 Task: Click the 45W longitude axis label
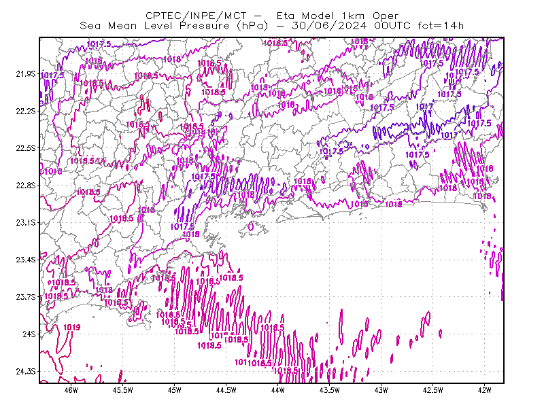tap(175, 390)
